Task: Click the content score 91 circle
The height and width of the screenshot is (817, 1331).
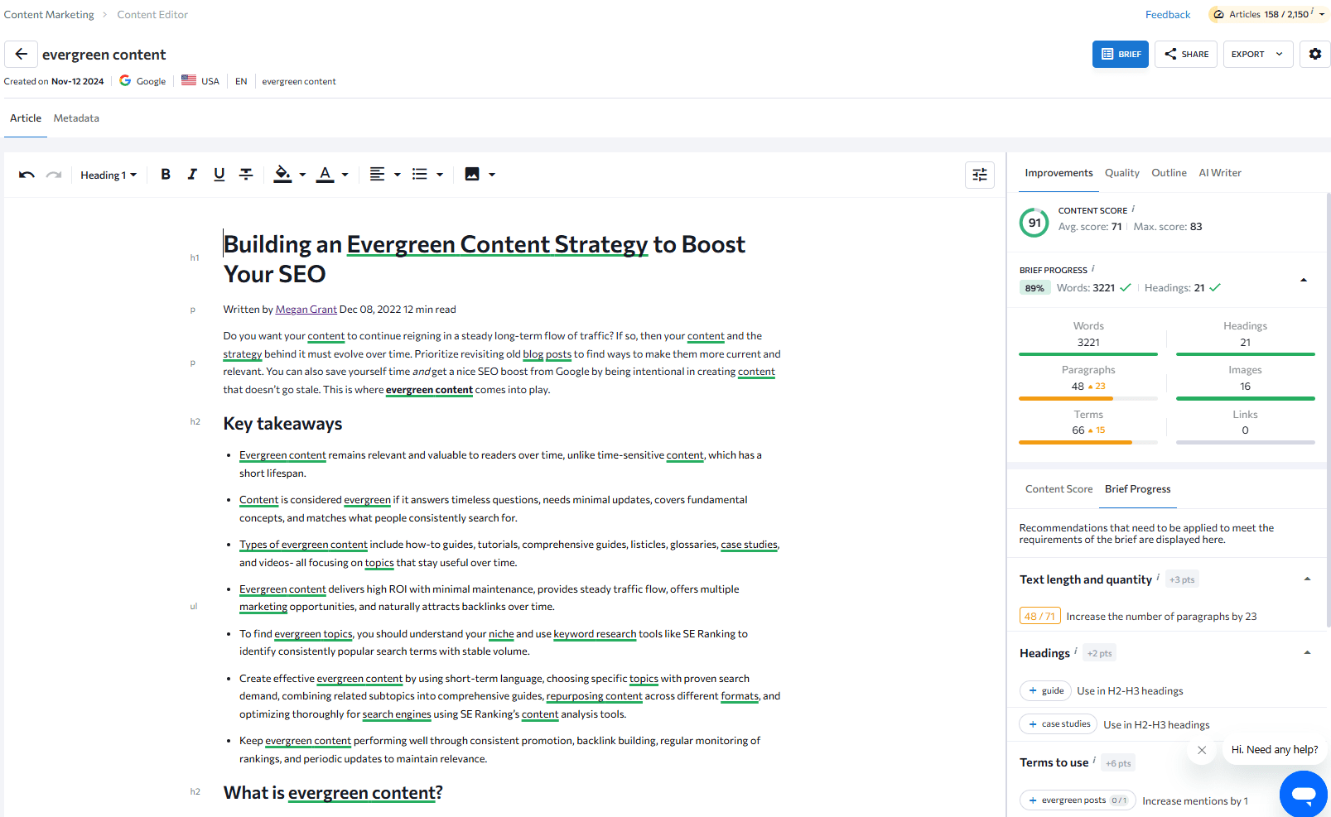Action: coord(1034,223)
